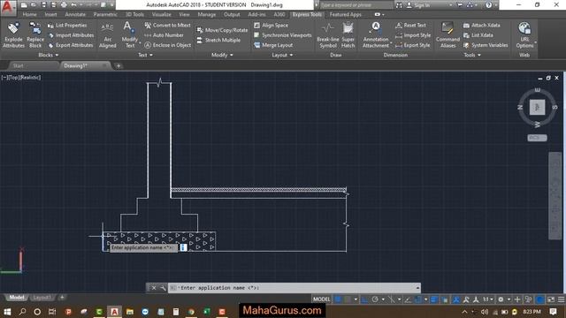
Task: Launch the Super Hatch tool
Action: tap(348, 35)
